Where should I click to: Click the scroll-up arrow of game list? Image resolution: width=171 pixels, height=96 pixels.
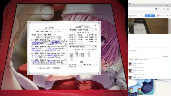(x=66, y=42)
